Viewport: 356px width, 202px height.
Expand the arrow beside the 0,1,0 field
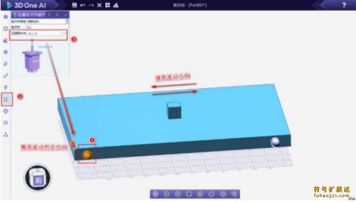[x=65, y=33]
